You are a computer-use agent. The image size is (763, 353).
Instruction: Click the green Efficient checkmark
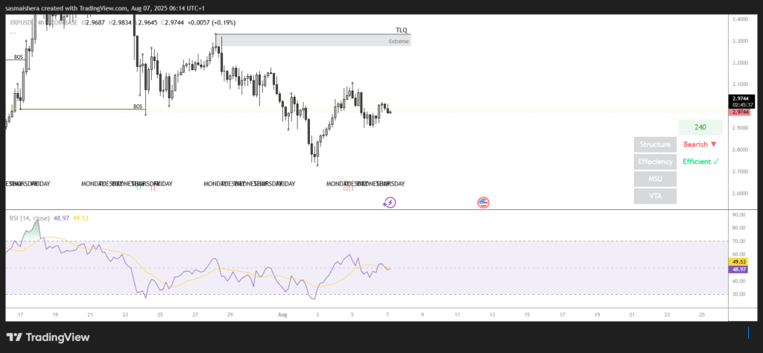pos(715,162)
